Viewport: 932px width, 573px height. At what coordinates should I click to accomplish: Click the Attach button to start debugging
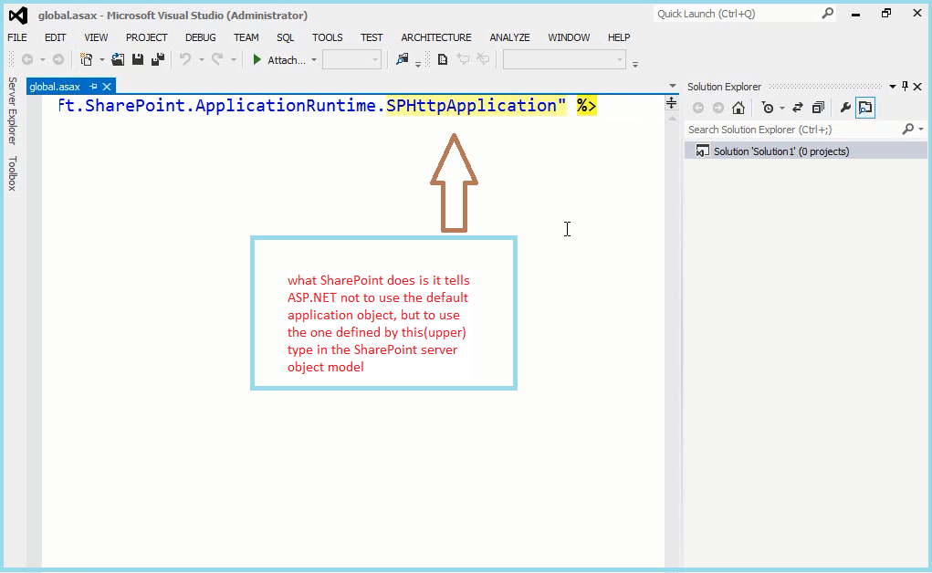(278, 59)
